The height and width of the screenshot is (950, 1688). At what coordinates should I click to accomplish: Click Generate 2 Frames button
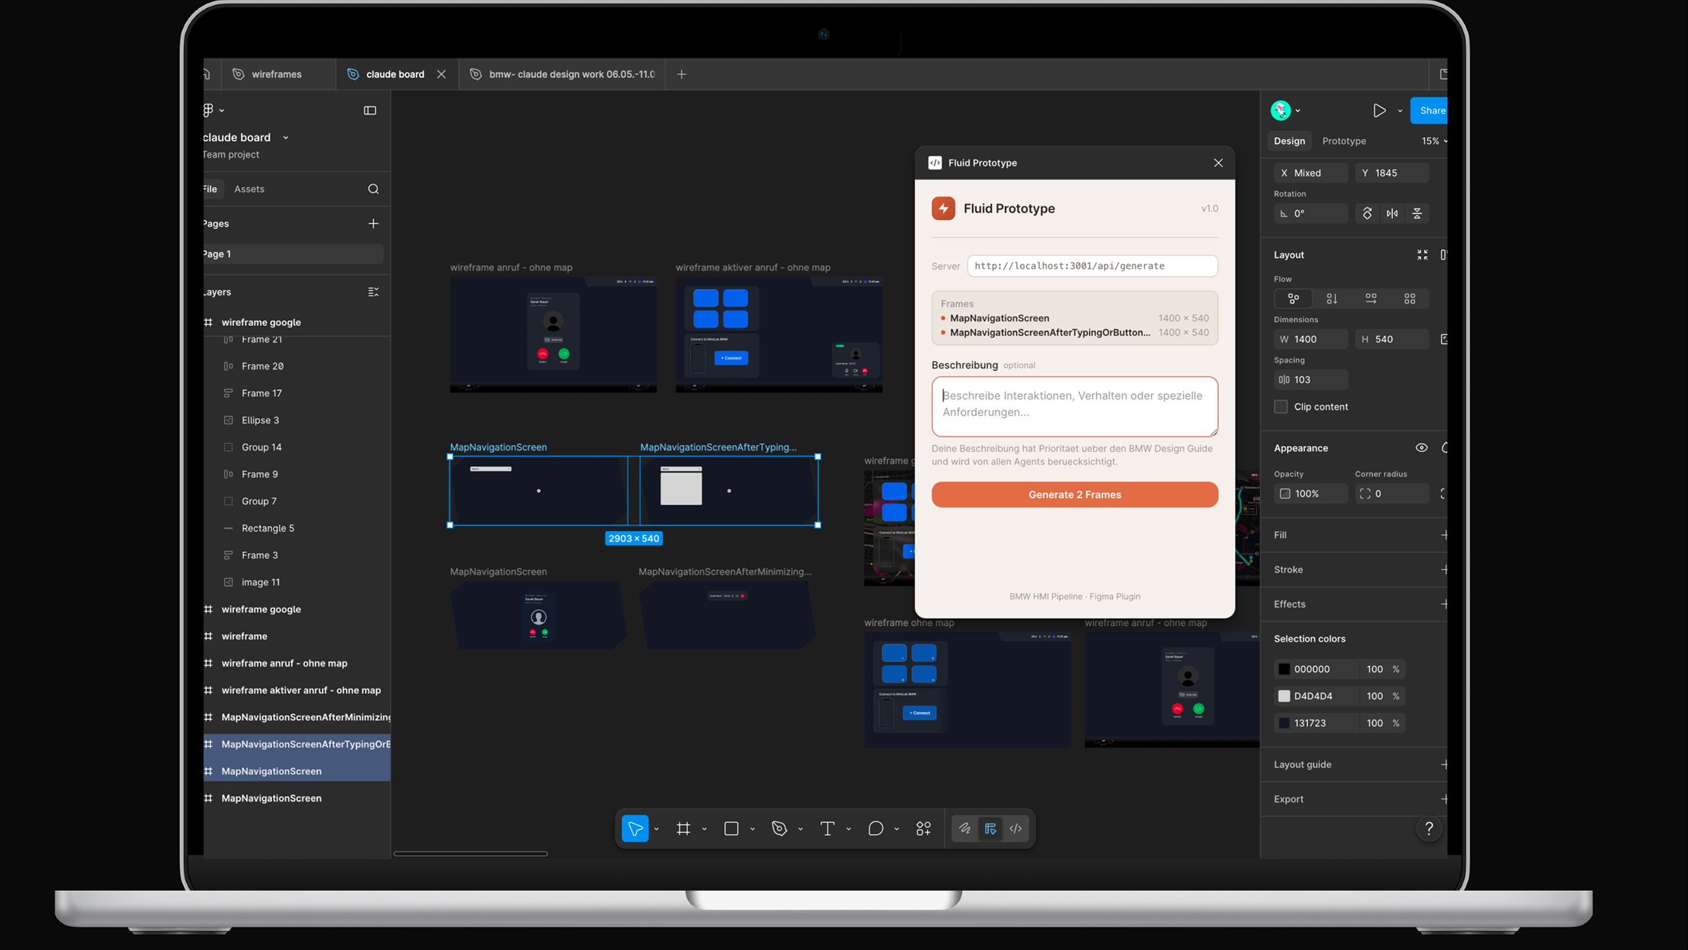pyautogui.click(x=1075, y=494)
